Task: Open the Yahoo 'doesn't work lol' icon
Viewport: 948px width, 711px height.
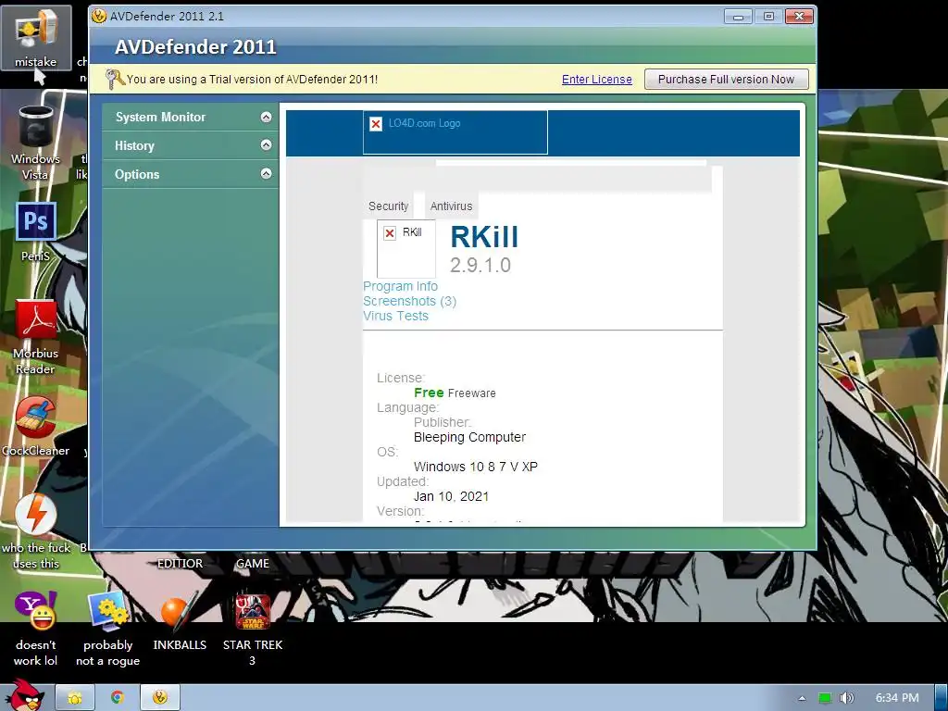Action: click(x=36, y=630)
